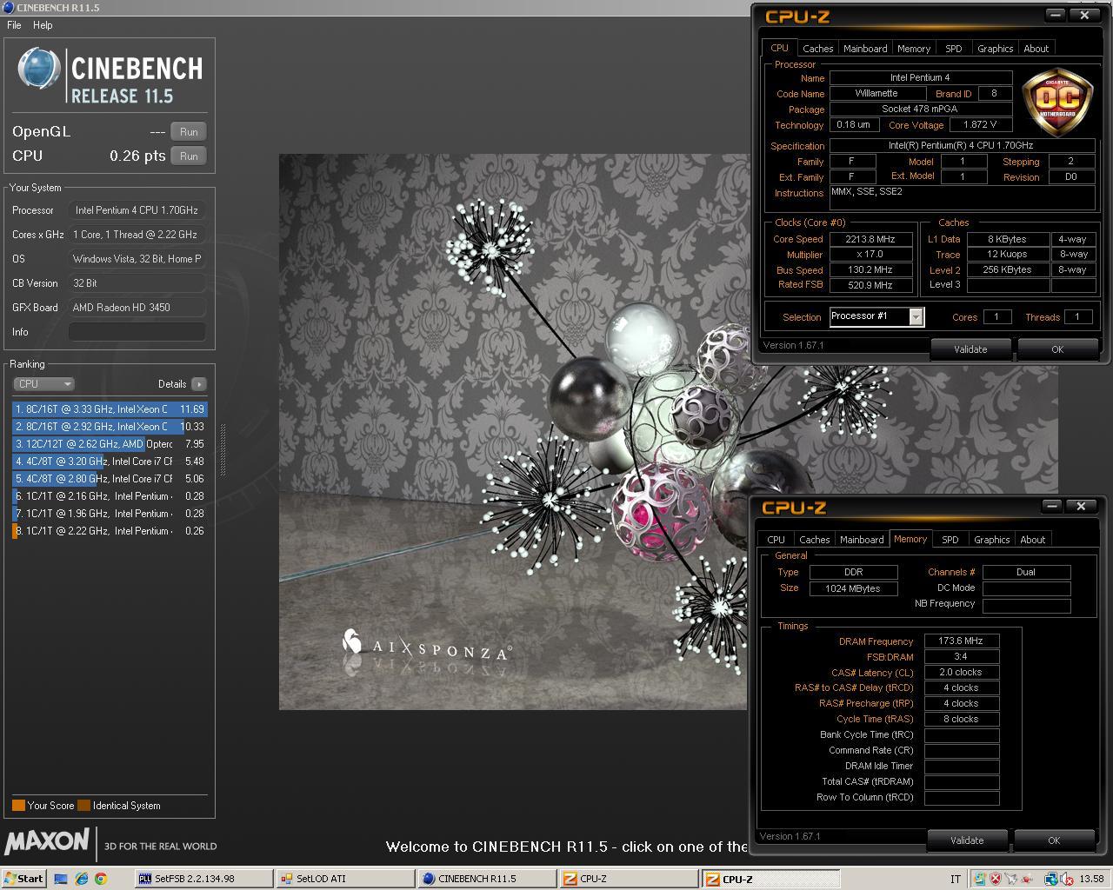Run the OpenGL benchmark
Image resolution: width=1113 pixels, height=890 pixels.
pos(189,132)
